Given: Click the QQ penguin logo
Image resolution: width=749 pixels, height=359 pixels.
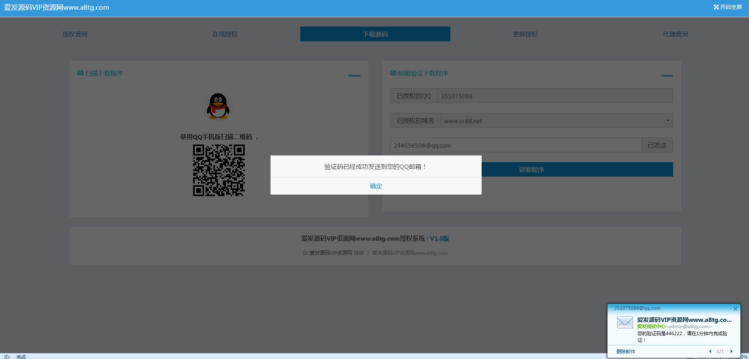Looking at the screenshot, I should click(218, 106).
